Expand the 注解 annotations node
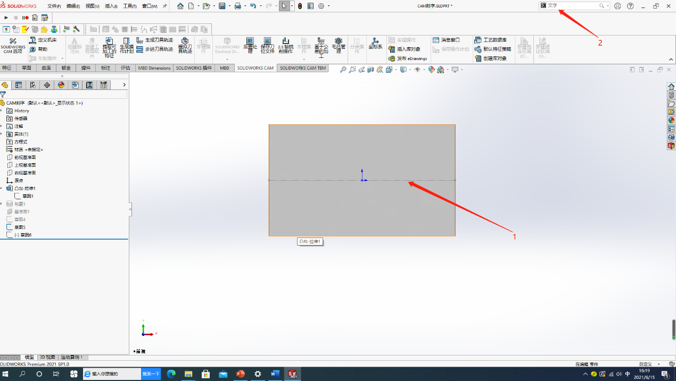Viewport: 676px width, 381px height. point(2,126)
